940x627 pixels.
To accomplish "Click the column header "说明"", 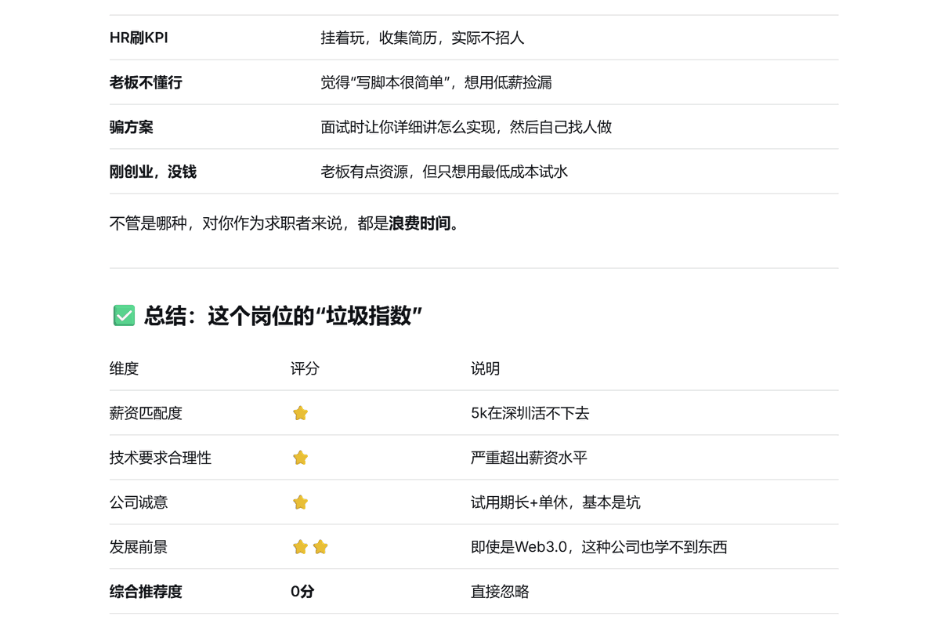I will 485,368.
